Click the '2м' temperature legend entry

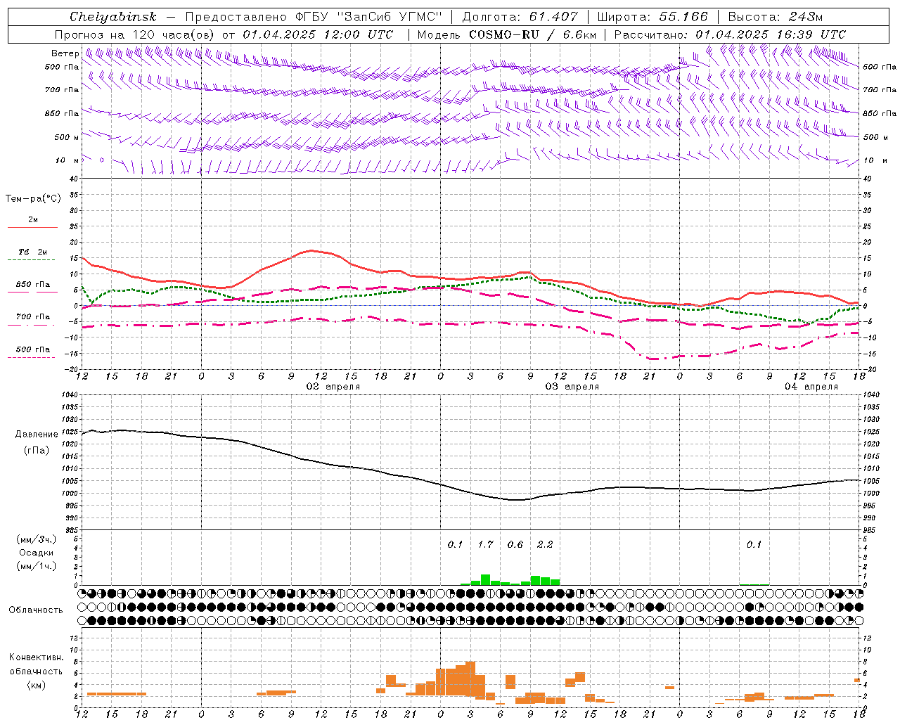tap(33, 219)
